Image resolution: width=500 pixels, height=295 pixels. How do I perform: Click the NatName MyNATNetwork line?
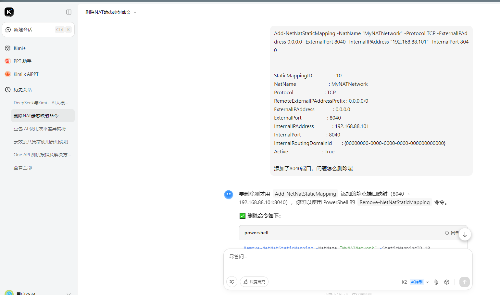coord(321,84)
